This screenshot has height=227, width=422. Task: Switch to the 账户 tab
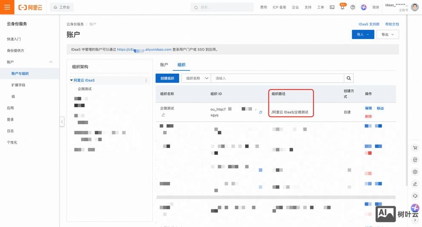point(164,65)
